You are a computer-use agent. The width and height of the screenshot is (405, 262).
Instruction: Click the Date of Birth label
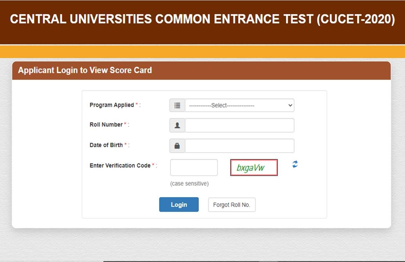click(106, 145)
